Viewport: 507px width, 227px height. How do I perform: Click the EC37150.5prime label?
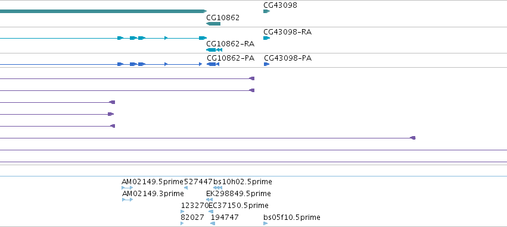(238, 206)
